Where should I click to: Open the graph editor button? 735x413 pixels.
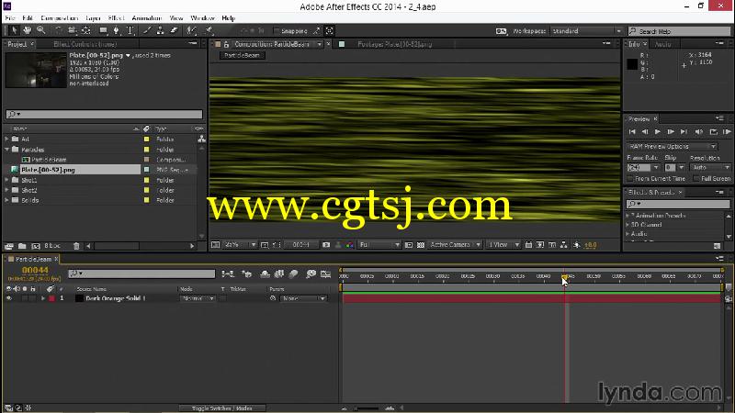(326, 273)
